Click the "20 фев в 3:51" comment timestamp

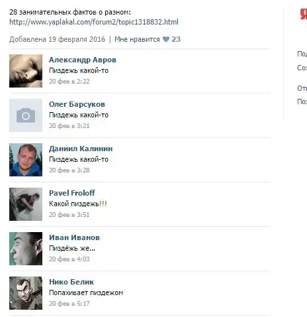coord(69,215)
